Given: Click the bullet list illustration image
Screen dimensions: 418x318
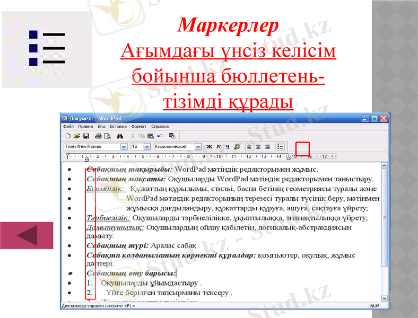Looking at the screenshot, I should pos(47,49).
